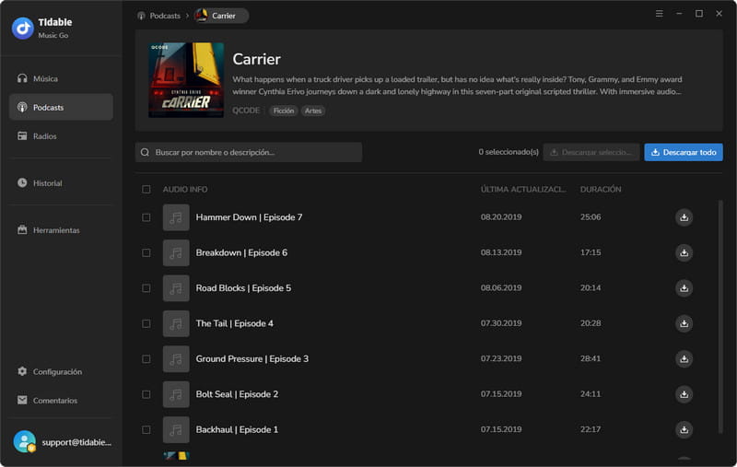Image resolution: width=737 pixels, height=467 pixels.
Task: Click the music note thumbnail of Breakdown
Action: coord(176,252)
